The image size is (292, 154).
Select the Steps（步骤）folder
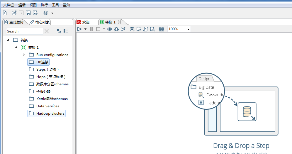pyautogui.click(x=44, y=70)
